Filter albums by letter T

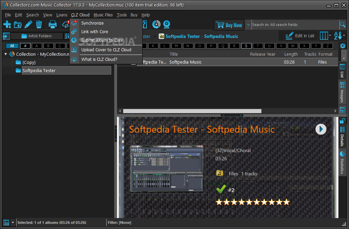tap(258, 46)
